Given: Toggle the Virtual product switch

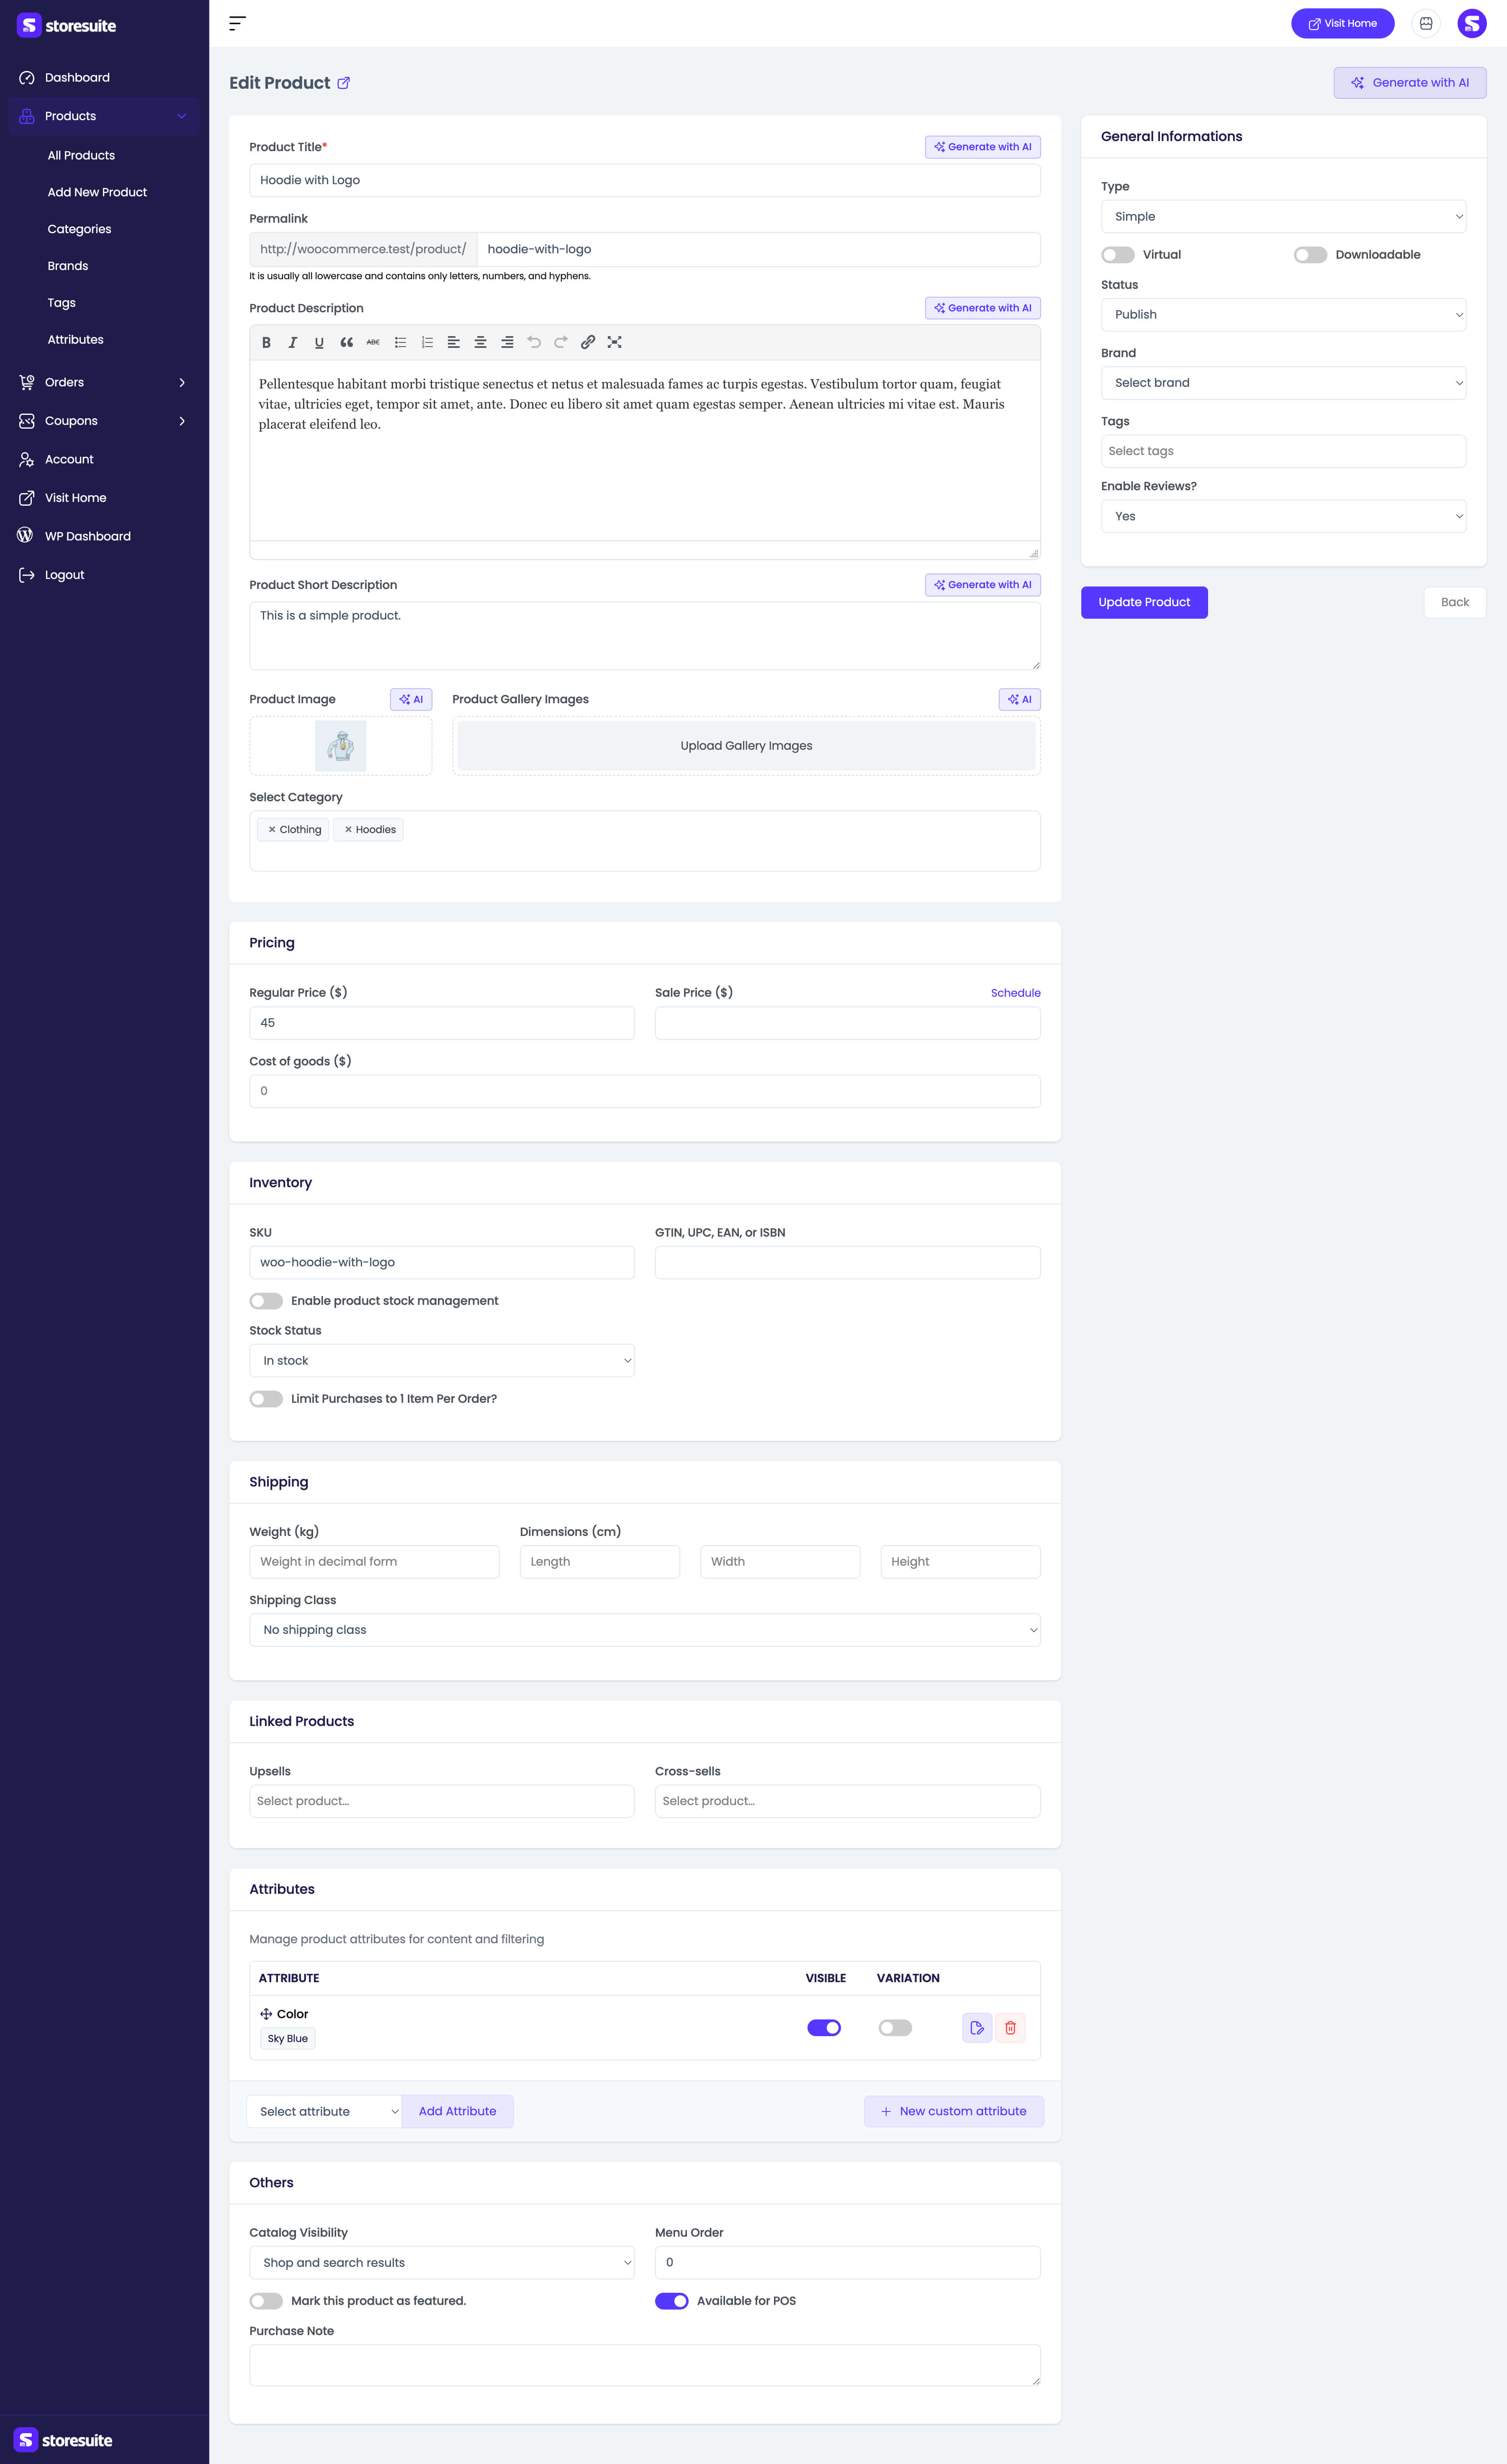Looking at the screenshot, I should coord(1118,255).
